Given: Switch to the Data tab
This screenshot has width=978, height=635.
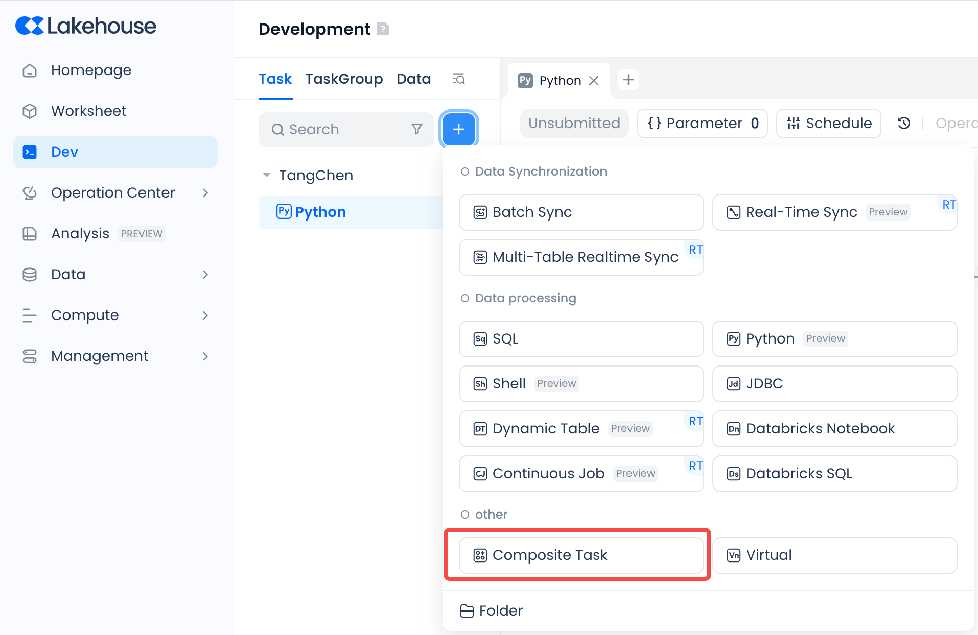Looking at the screenshot, I should point(413,79).
